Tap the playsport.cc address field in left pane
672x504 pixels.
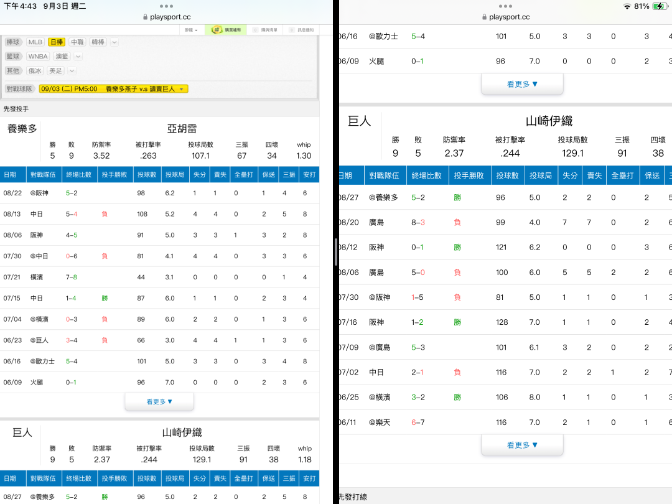coord(167,17)
